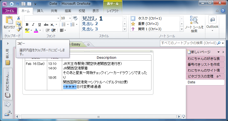Open the 個人用 notebook
Viewport: 228px width, 121px height.
pos(7,57)
